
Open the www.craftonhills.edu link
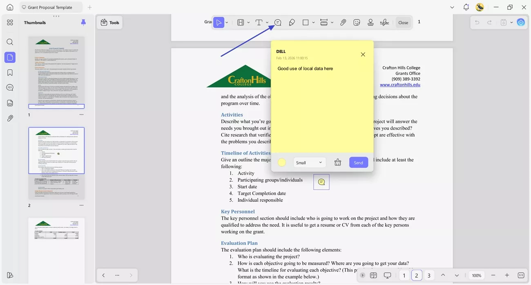[400, 85]
